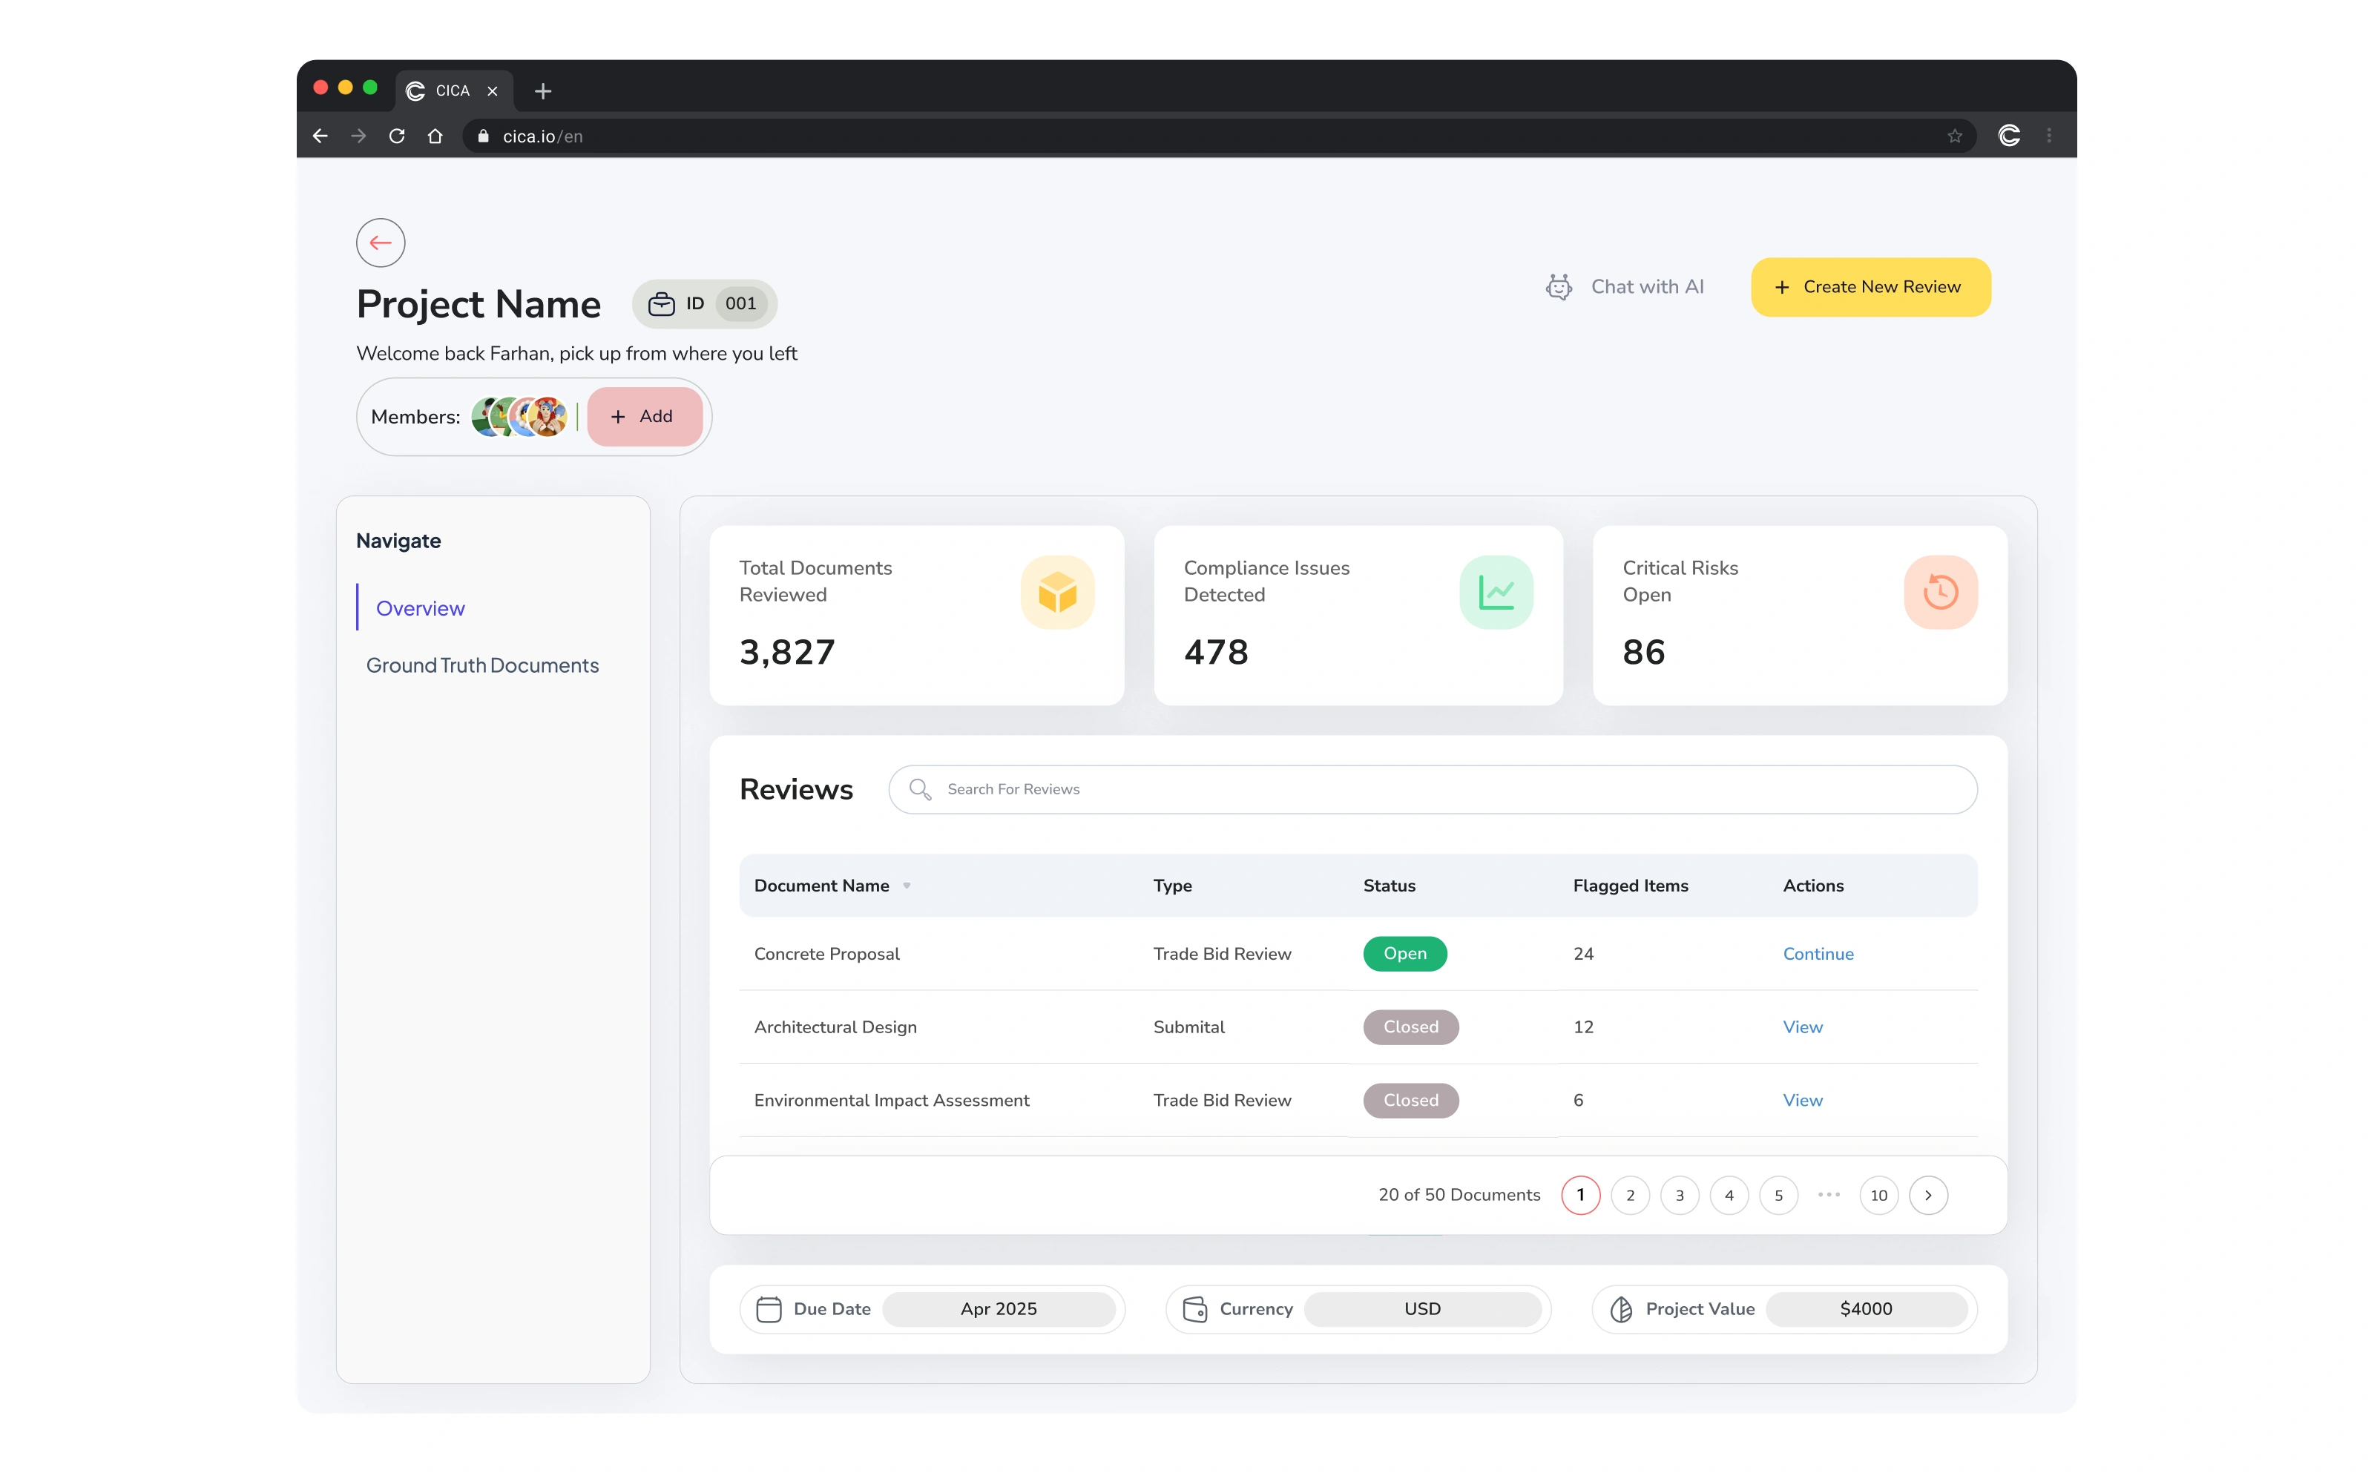Image resolution: width=2374 pixels, height=1473 pixels.
Task: Click the red back arrow circle button
Action: 380,243
